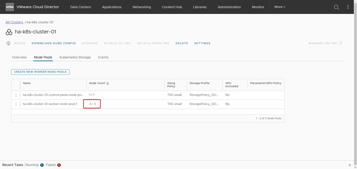Click the Node Count info icon
The height and width of the screenshot is (169, 357).
pyautogui.click(x=108, y=83)
